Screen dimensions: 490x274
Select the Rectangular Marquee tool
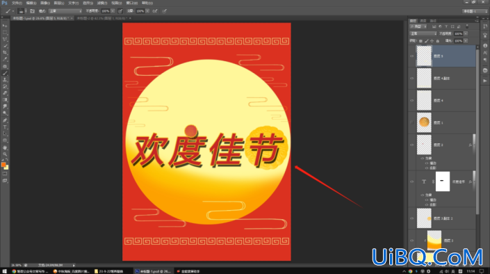(x=5, y=32)
